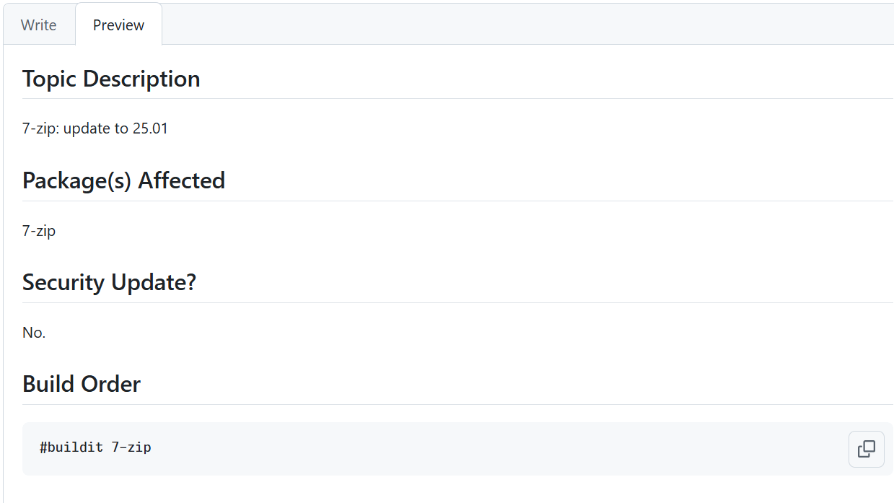
Task: Click the No. answer text
Action: [x=34, y=333]
